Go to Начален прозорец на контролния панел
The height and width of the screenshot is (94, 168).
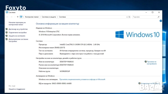(x=17, y=23)
